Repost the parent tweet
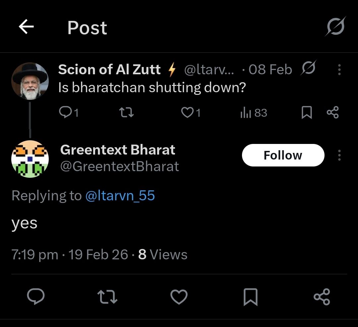This screenshot has width=358, height=327. point(126,113)
